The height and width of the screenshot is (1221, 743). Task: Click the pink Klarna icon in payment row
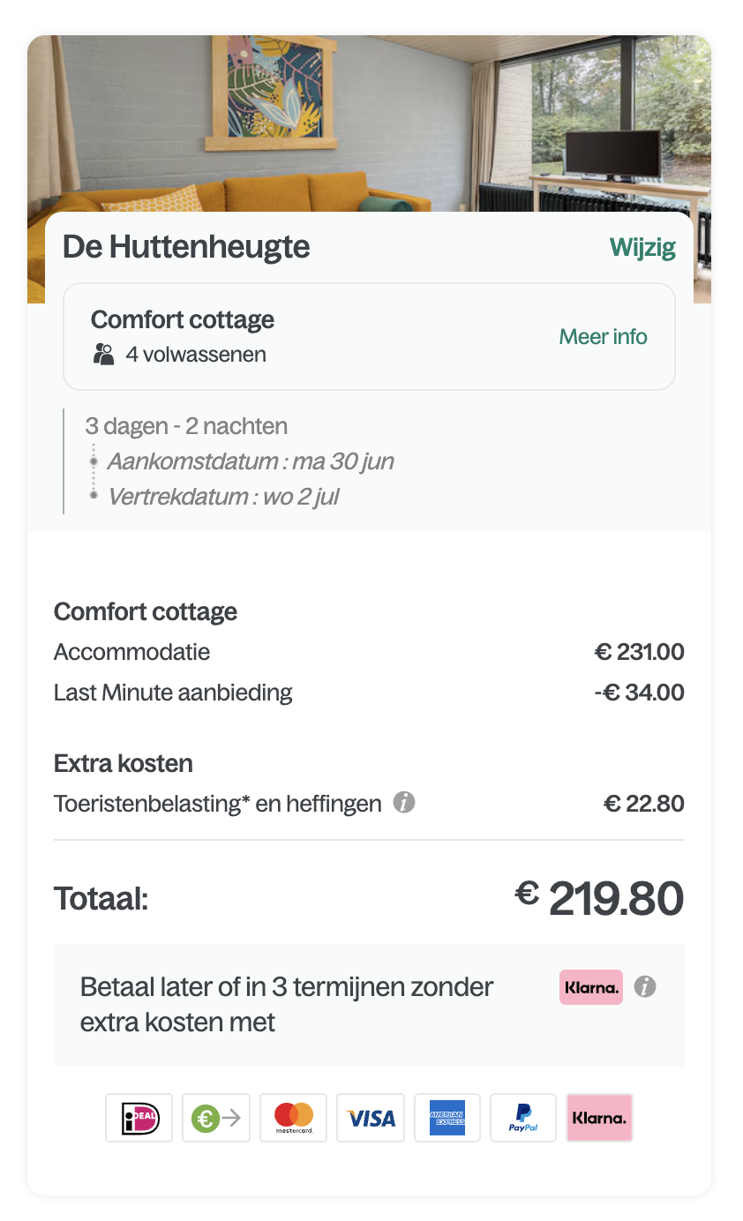pyautogui.click(x=600, y=1118)
